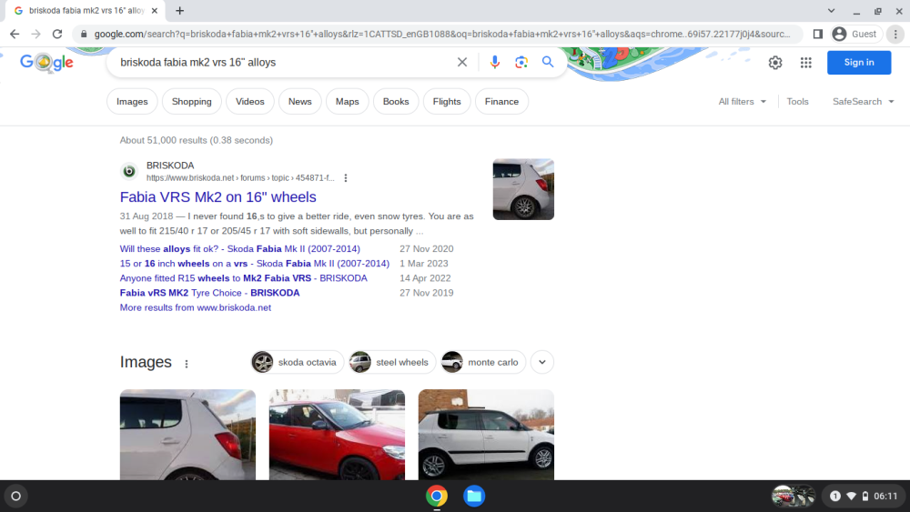Clear the search query text

[462, 62]
